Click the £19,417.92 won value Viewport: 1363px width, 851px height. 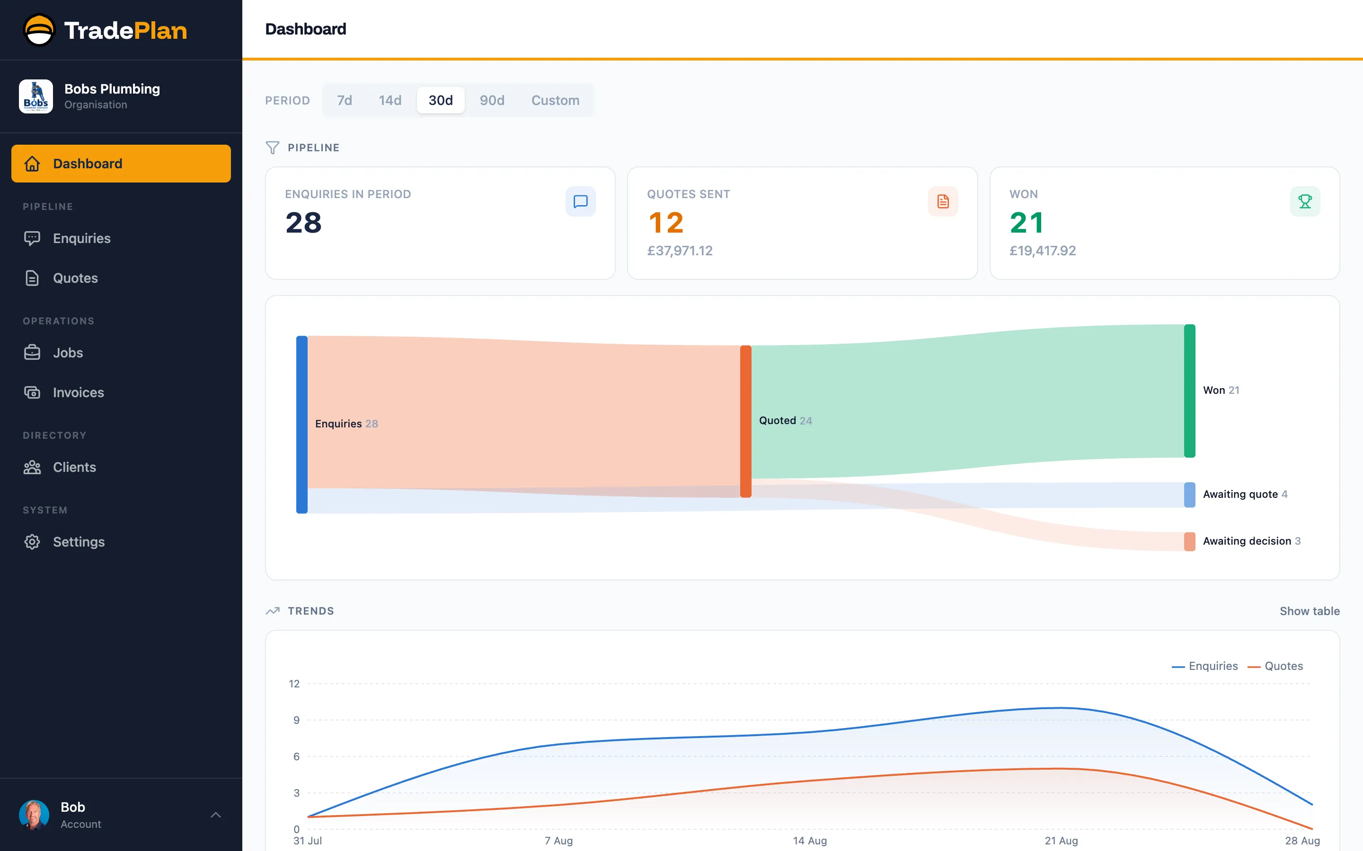1043,251
